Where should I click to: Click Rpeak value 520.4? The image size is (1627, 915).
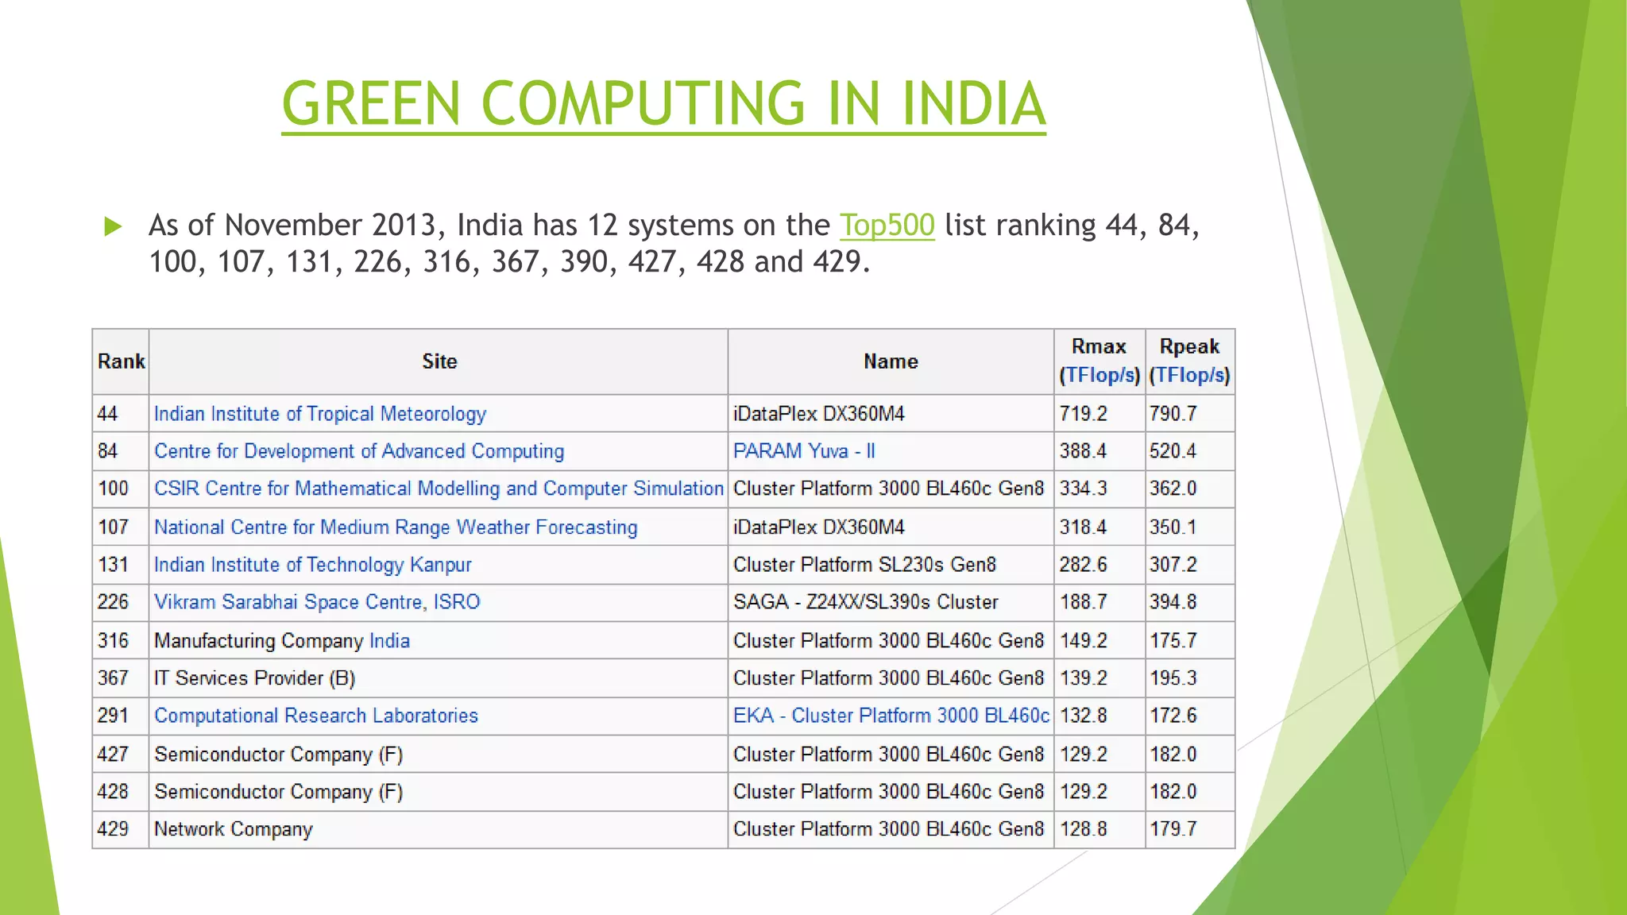[1173, 451]
